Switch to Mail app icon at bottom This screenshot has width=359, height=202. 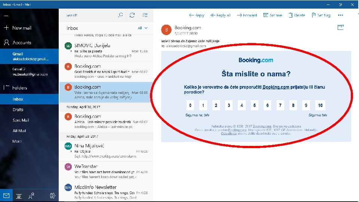(6, 196)
